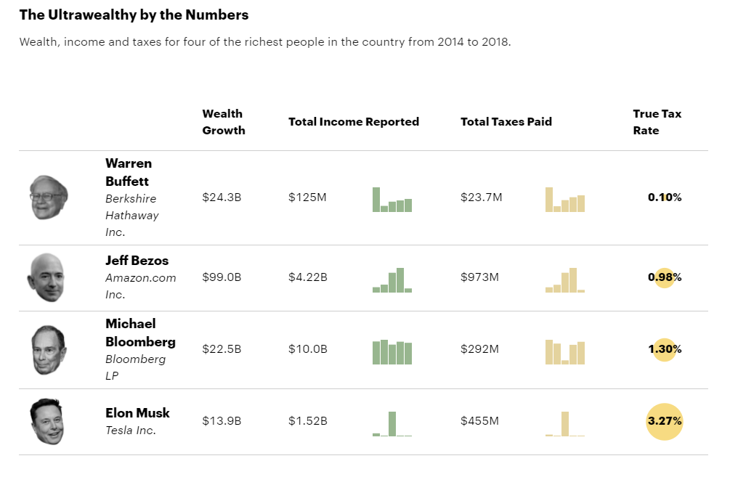Select Michael Bloomberg's headshot image

[49, 349]
